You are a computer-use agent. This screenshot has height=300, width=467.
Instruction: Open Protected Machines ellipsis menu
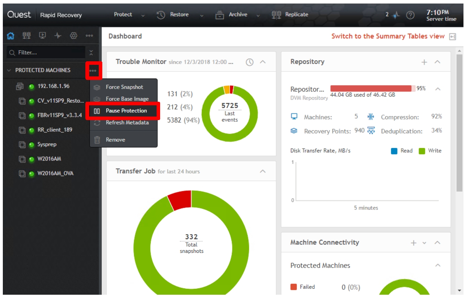(x=93, y=70)
